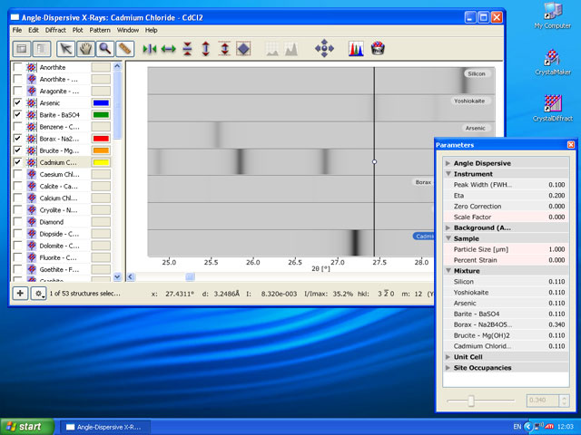This screenshot has width=581, height=435.
Task: Click the ATI tray icon
Action: tap(549, 426)
